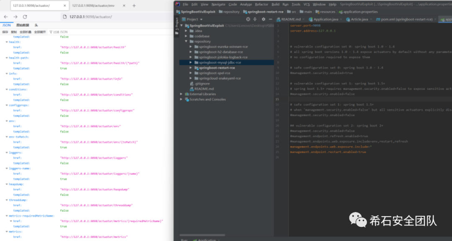This screenshot has height=241, width=452.
Task: Click the page info icon in the address bar
Action: pyautogui.click(x=64, y=17)
